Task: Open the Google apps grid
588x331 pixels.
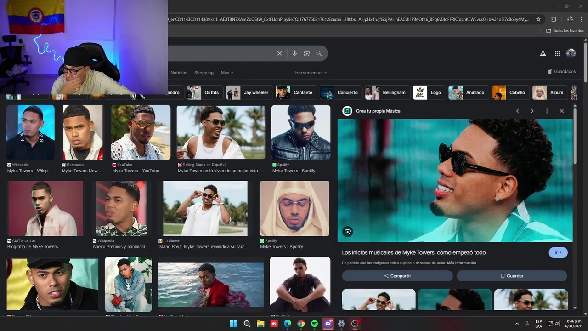Action: [x=557, y=53]
